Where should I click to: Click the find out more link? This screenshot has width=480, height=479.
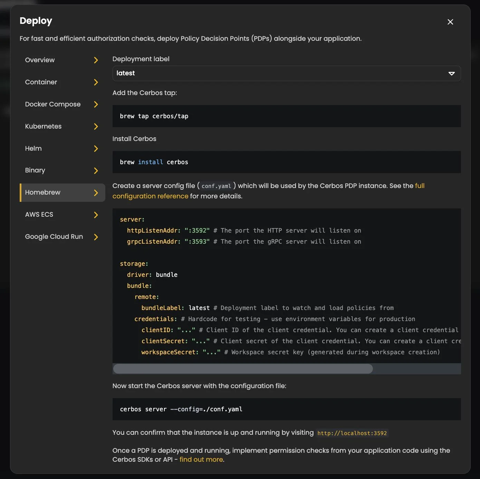click(x=201, y=459)
